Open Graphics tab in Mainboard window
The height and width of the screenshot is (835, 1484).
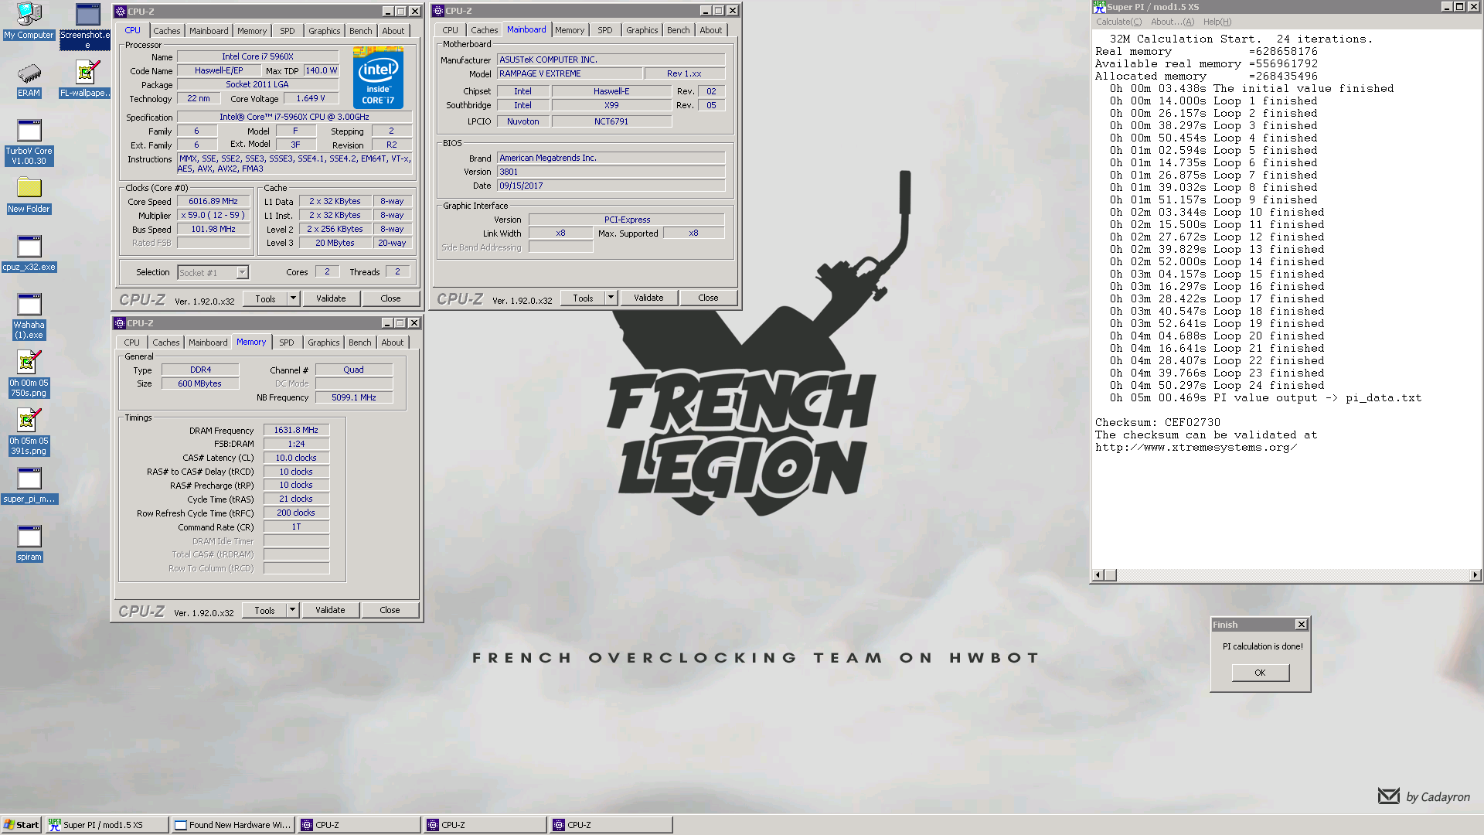pos(642,30)
